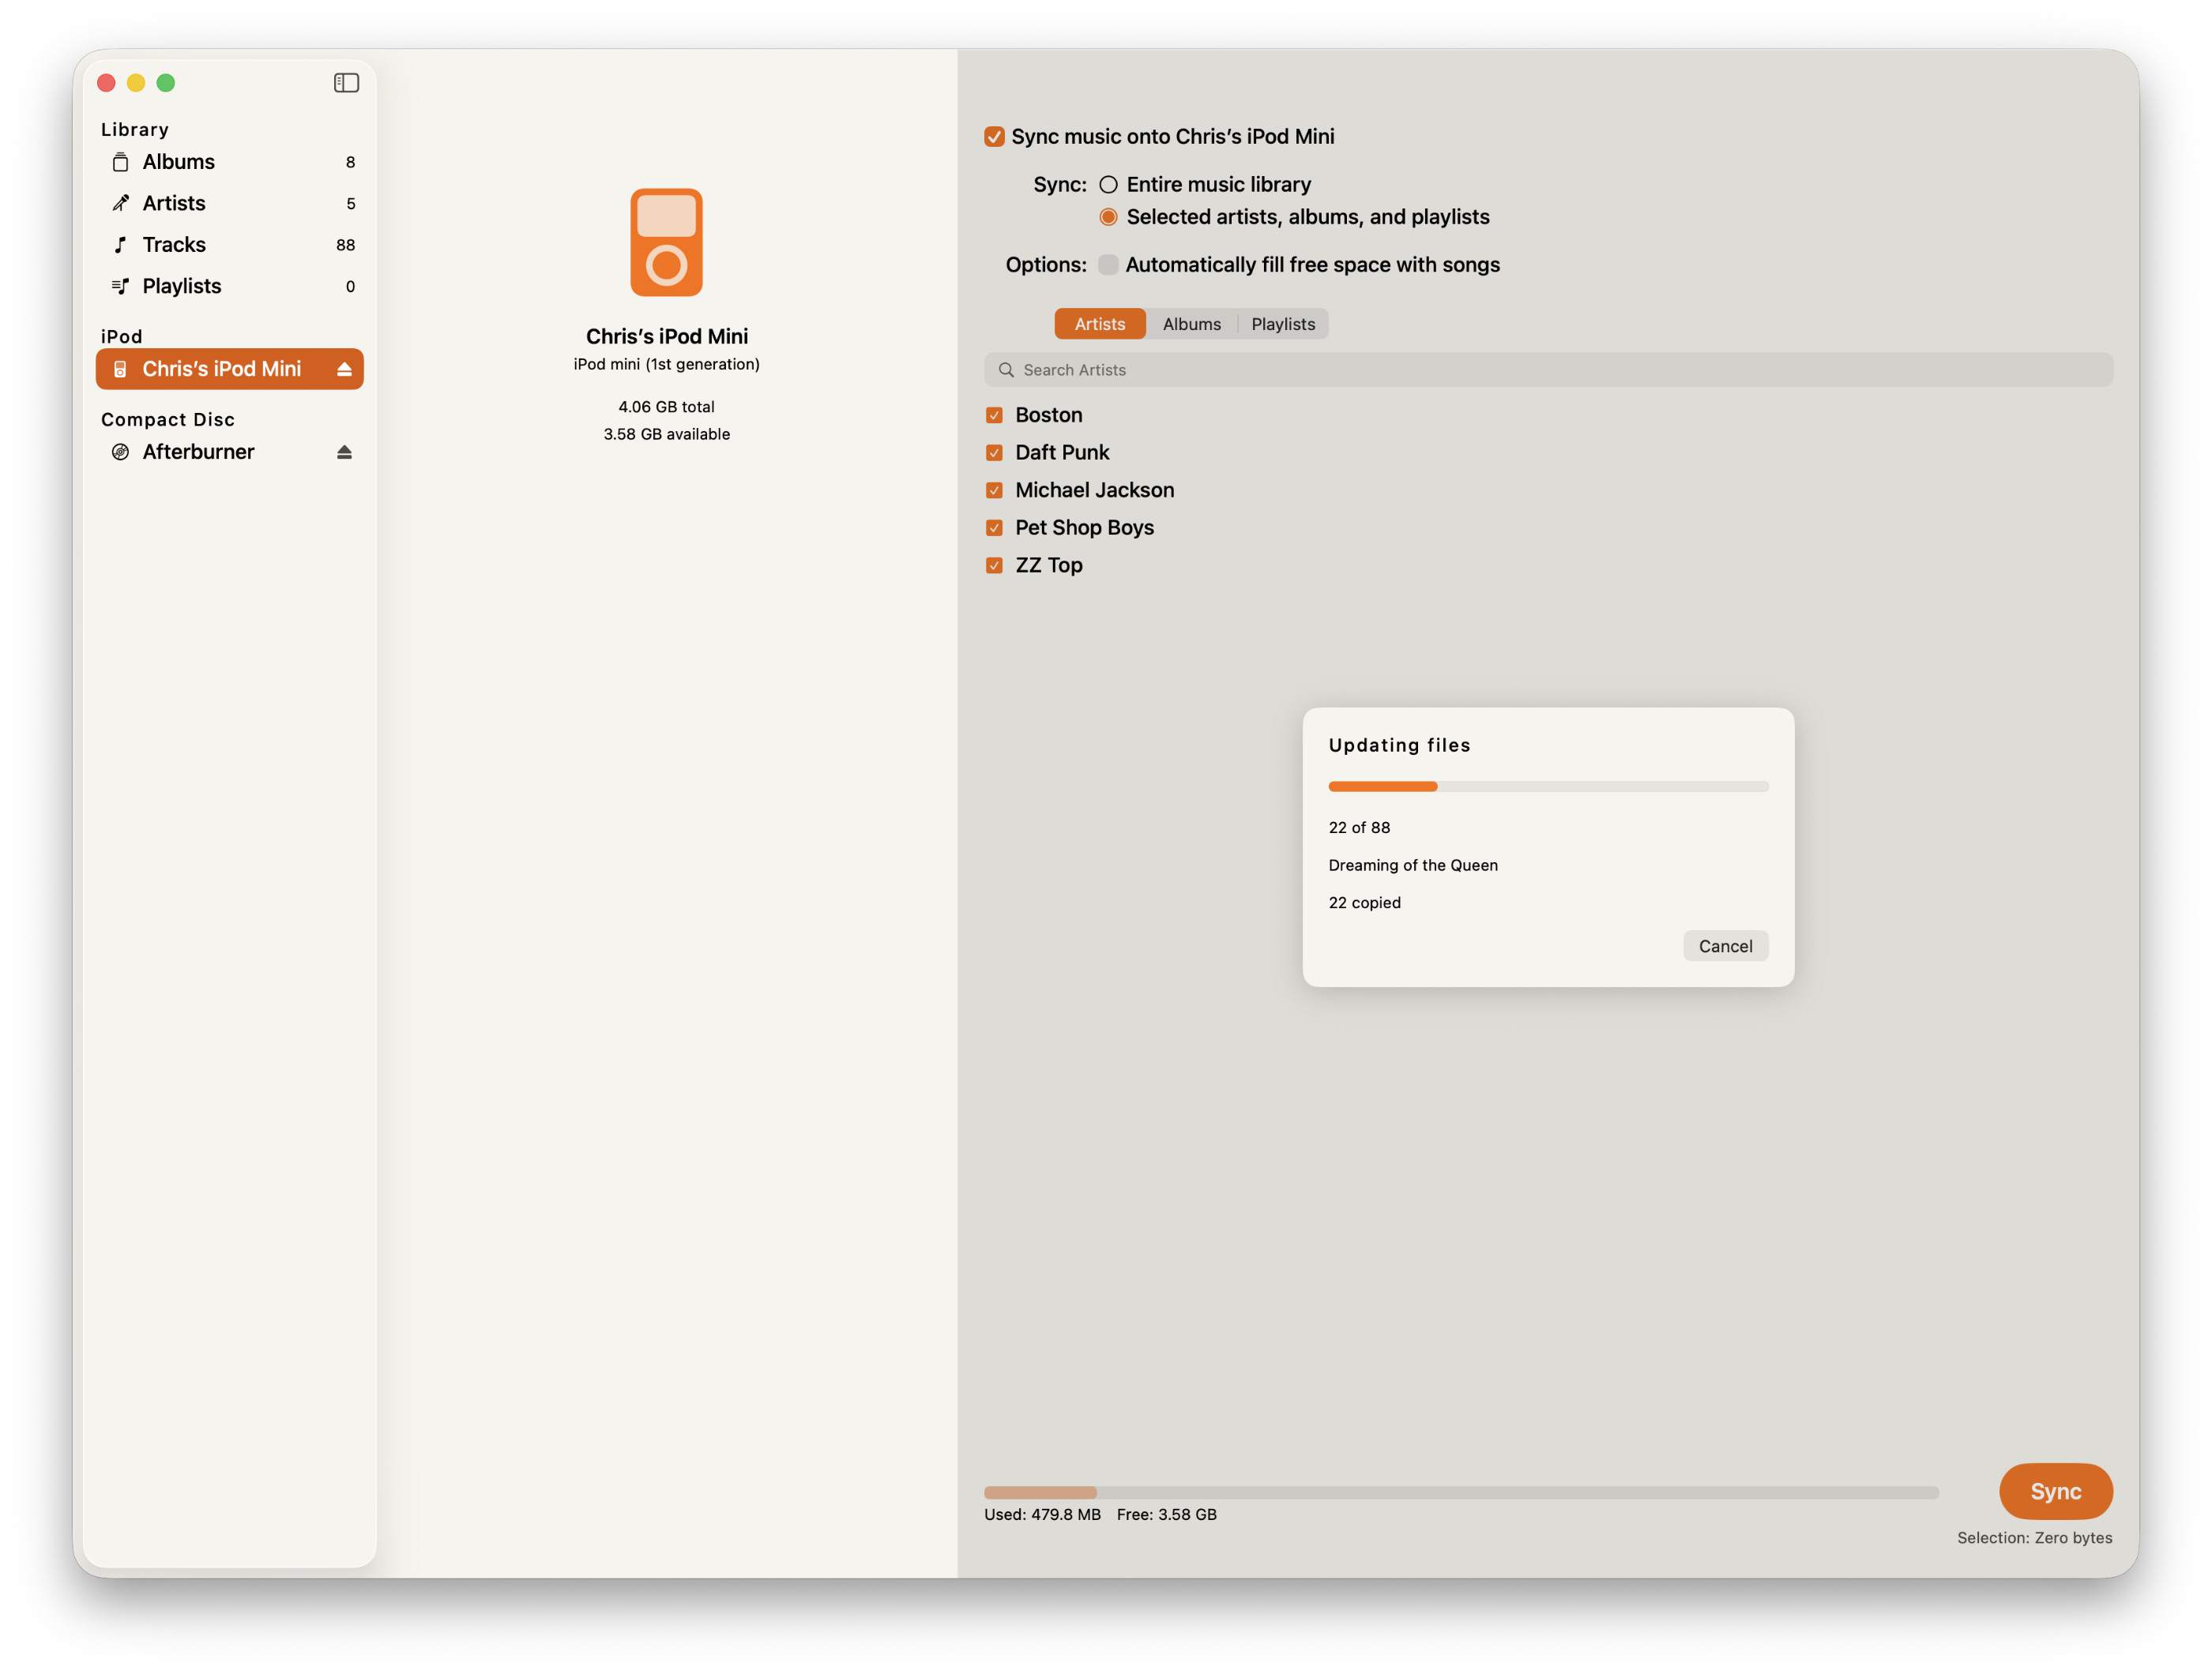
Task: Toggle the sidebar visibility icon
Action: (x=346, y=83)
